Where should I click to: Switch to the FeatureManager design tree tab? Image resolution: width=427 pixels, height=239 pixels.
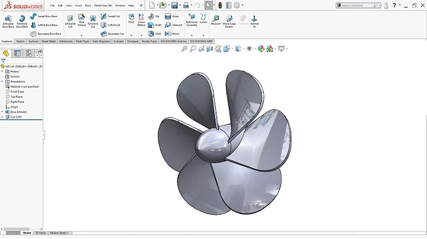[6, 53]
